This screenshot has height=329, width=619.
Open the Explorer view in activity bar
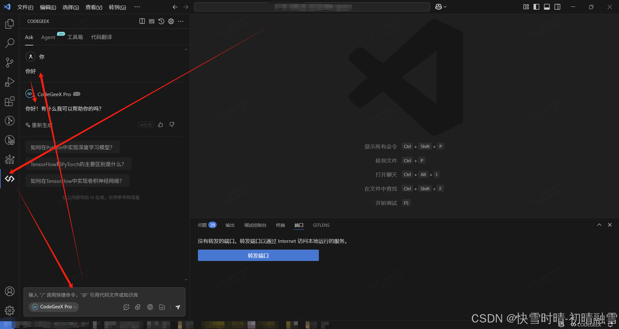(10, 24)
